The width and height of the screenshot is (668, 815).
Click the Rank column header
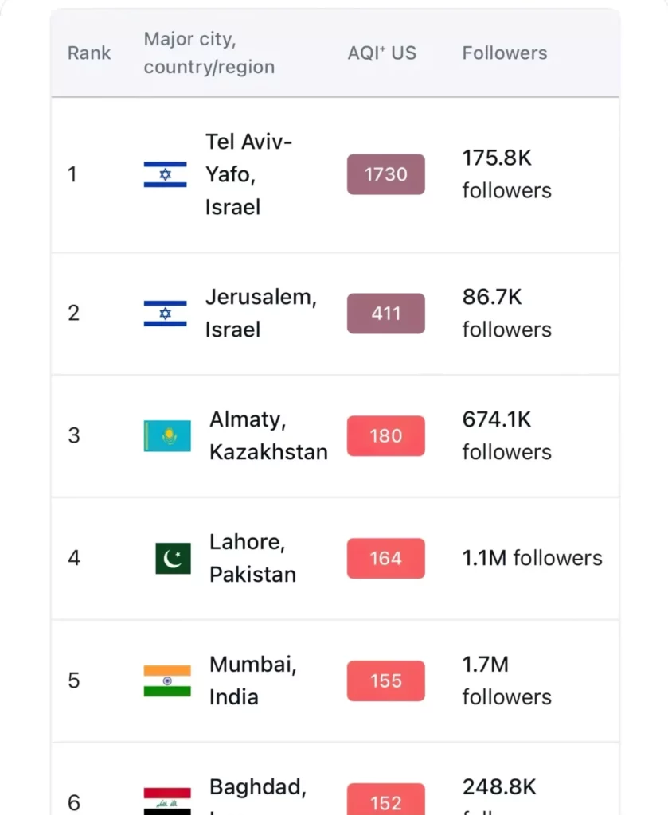tap(89, 53)
